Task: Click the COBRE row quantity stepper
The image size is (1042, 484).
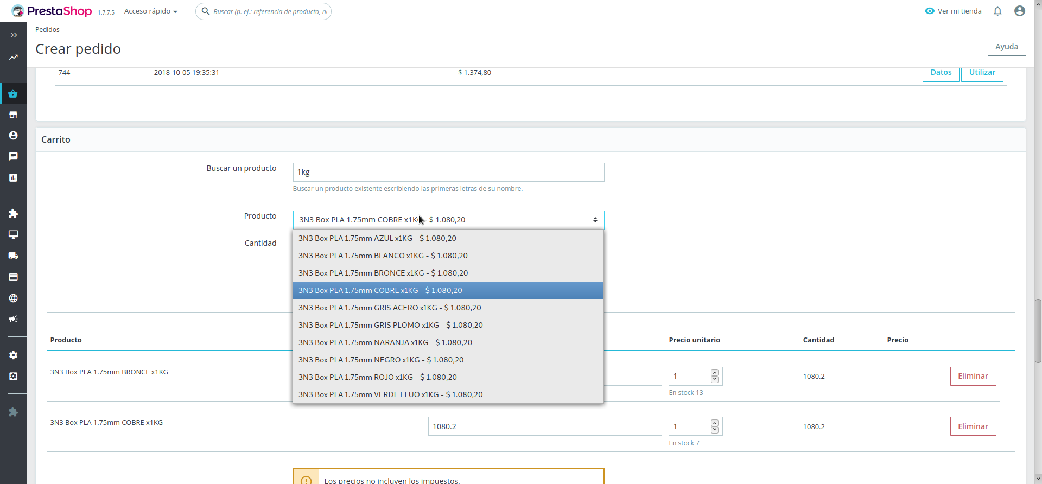Action: coord(715,426)
